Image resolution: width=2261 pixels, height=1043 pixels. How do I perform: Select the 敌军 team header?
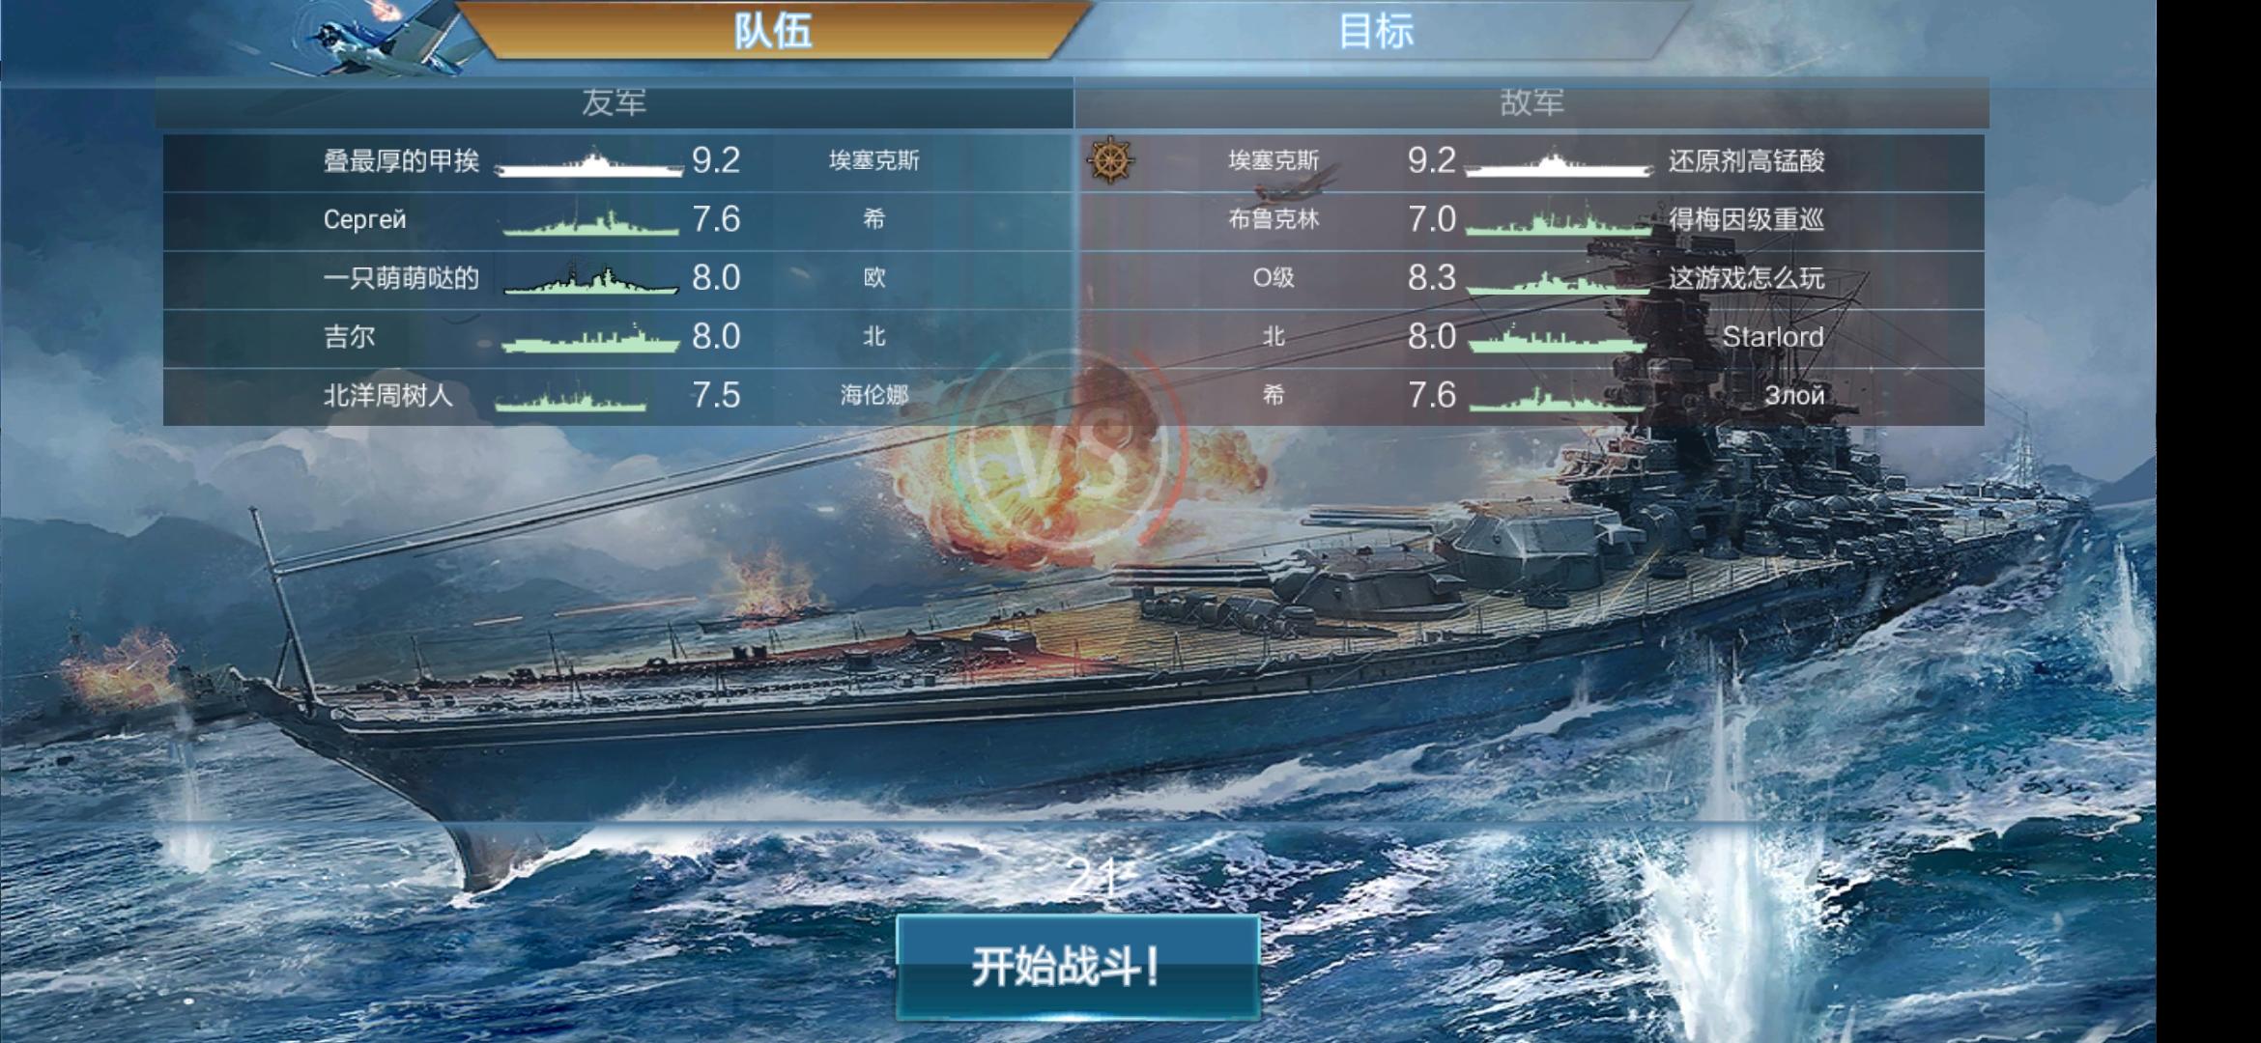(1531, 102)
